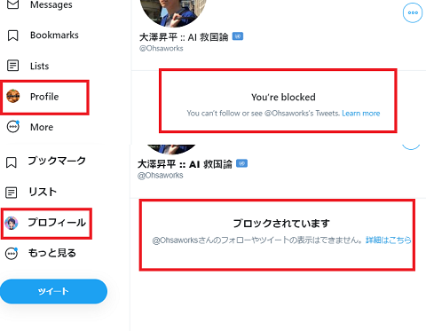The width and height of the screenshot is (426, 331).
Task: Open the Bookmarks menu item
Action: (x=54, y=35)
